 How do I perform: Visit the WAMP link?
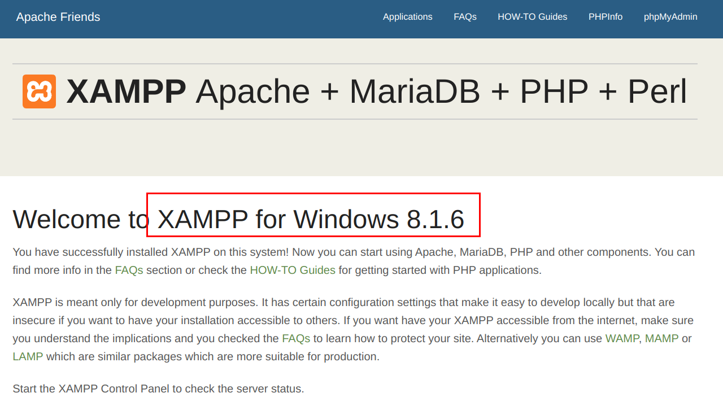[622, 339]
